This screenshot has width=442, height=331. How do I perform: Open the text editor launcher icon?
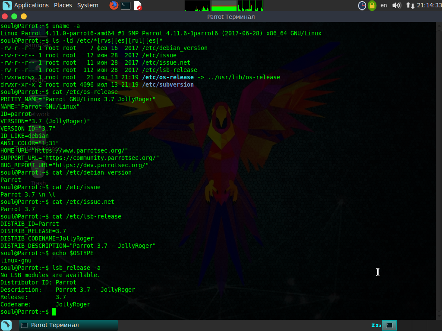tap(138, 5)
